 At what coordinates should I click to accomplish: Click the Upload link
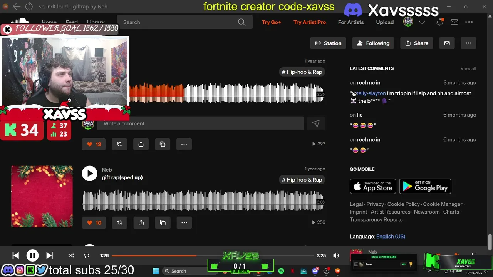click(385, 22)
